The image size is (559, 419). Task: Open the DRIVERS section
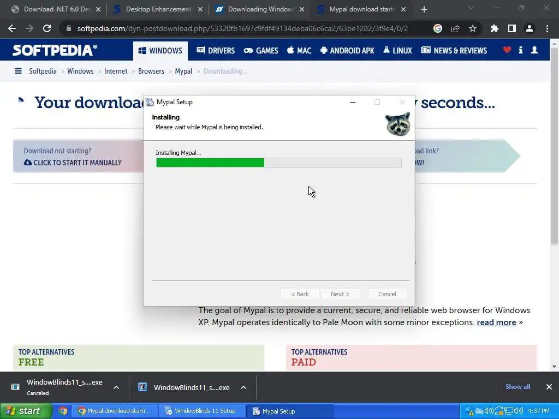tap(216, 51)
